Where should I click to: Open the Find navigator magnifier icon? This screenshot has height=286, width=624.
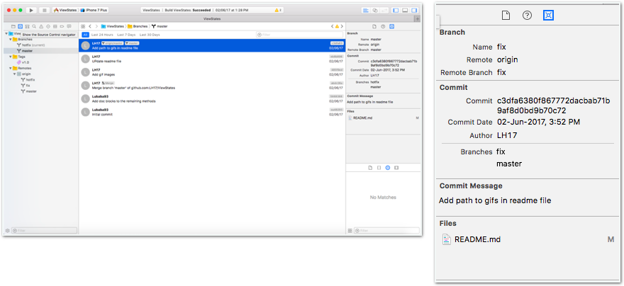click(34, 26)
